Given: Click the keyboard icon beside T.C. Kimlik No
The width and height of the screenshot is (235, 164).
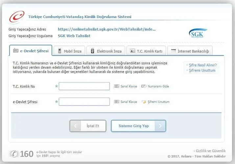Looking at the screenshot, I should pyautogui.click(x=116, y=86).
